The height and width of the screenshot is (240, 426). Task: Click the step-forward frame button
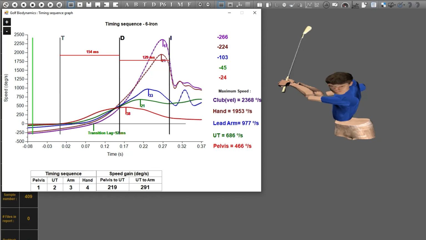click(50, 5)
